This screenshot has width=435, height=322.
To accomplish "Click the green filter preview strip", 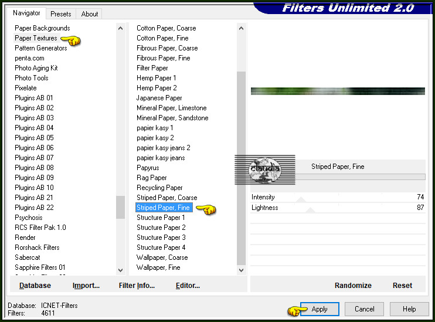I will (x=338, y=91).
